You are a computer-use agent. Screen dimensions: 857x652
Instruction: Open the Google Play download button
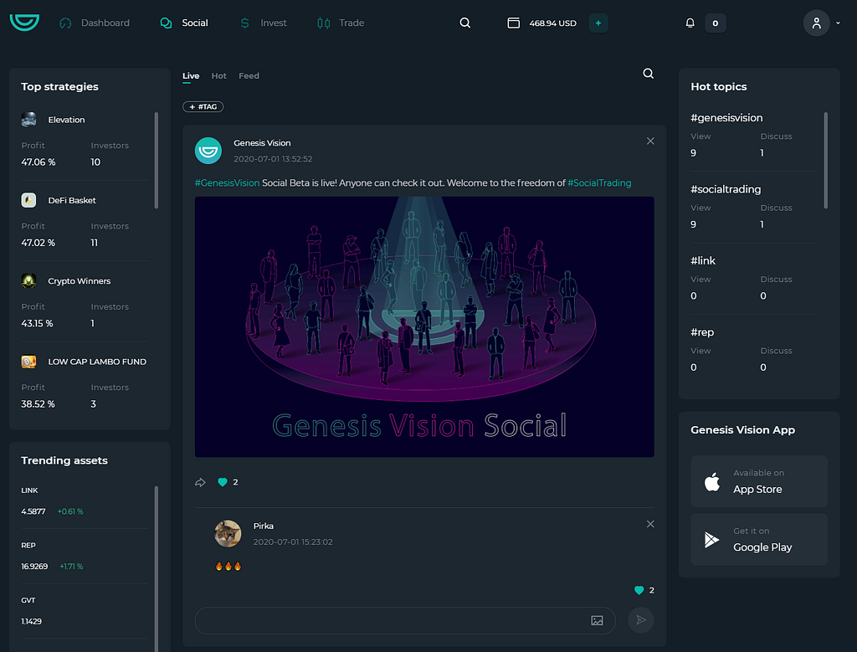[x=758, y=539]
